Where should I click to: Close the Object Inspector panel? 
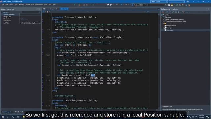coord(39,9)
